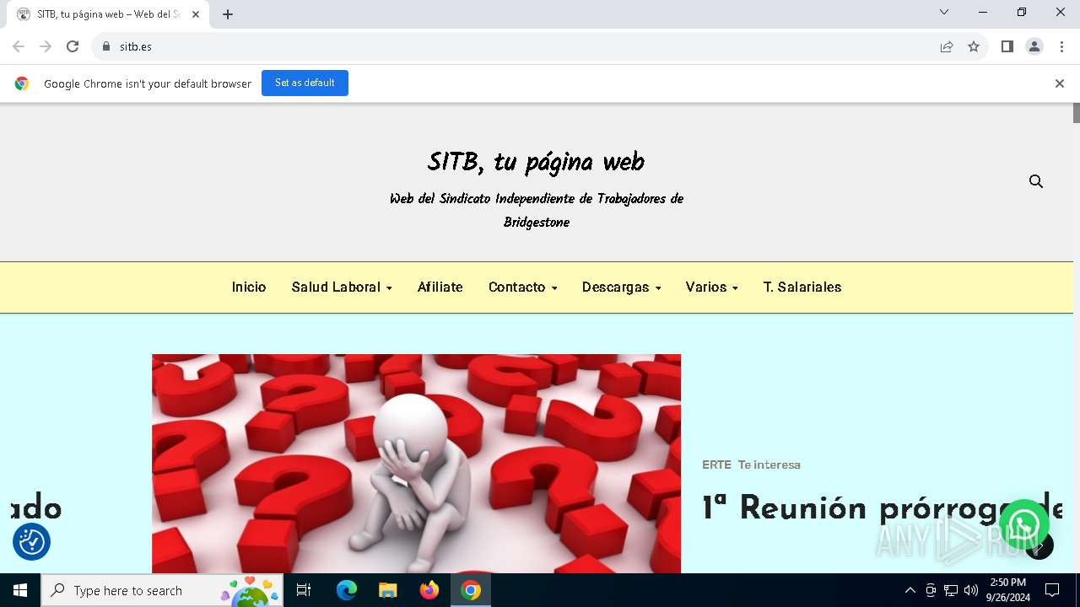Image resolution: width=1080 pixels, height=607 pixels.
Task: Open Afiliate page
Action: point(440,287)
